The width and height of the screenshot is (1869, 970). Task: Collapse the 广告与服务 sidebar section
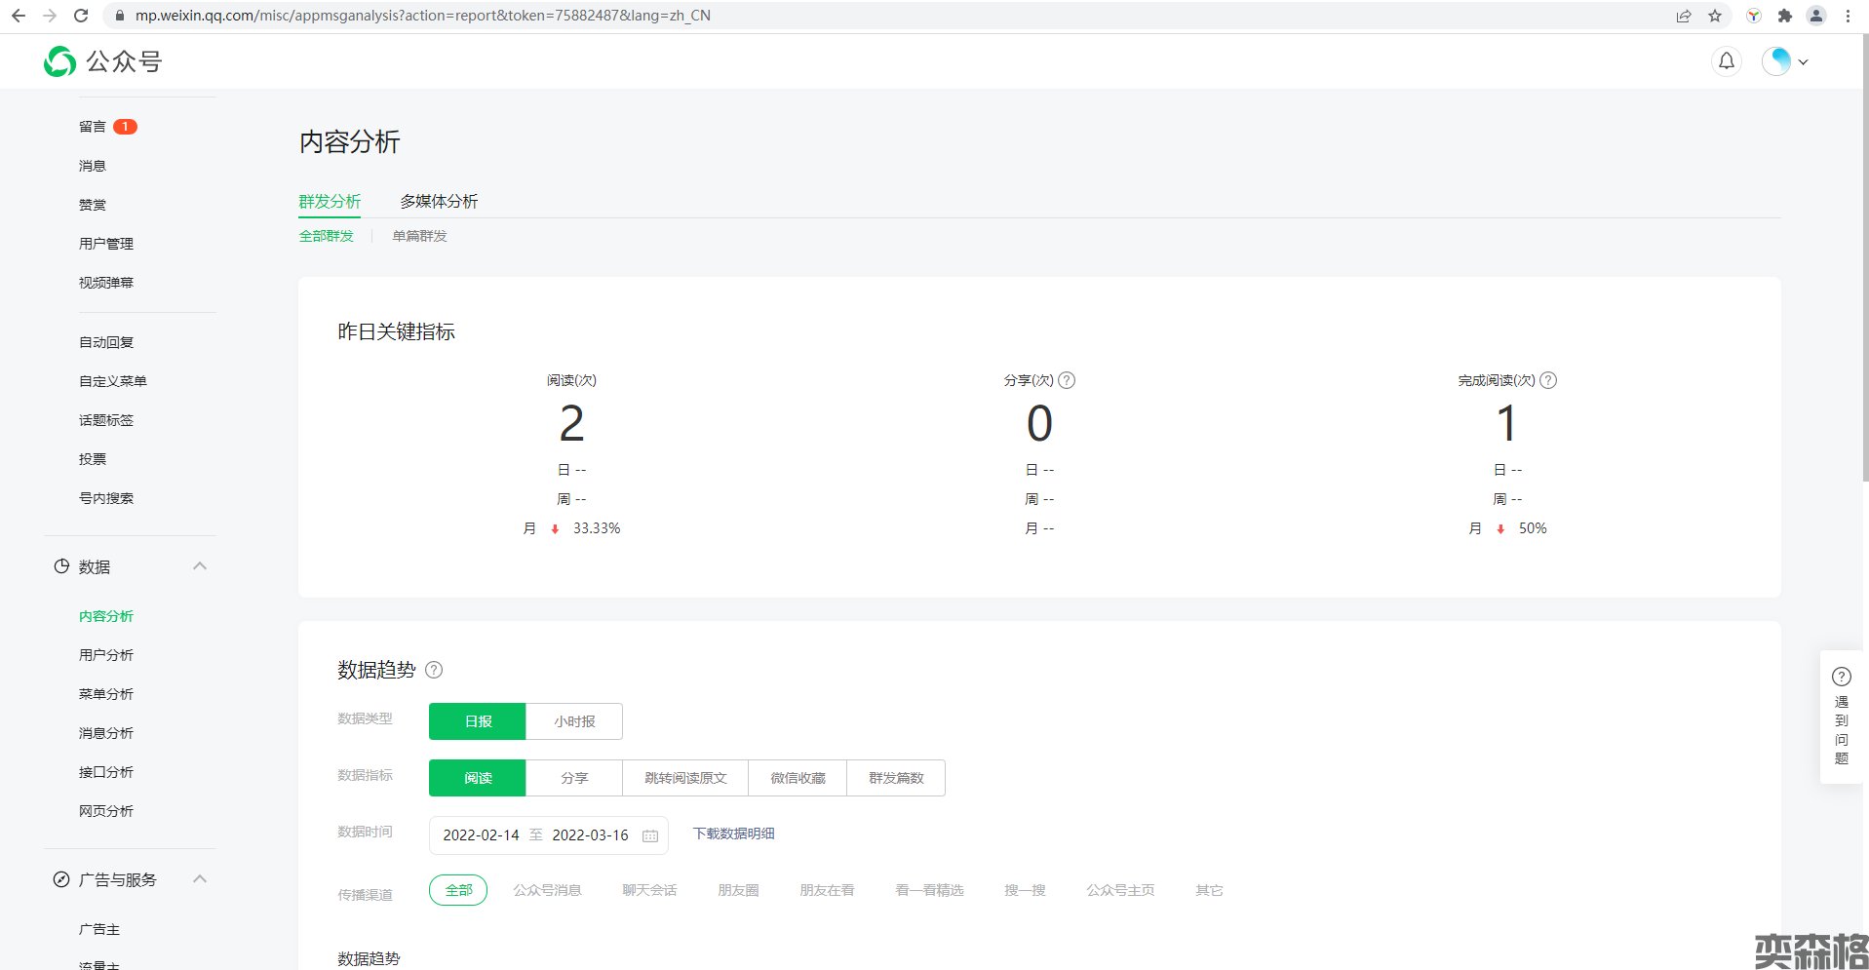(200, 879)
